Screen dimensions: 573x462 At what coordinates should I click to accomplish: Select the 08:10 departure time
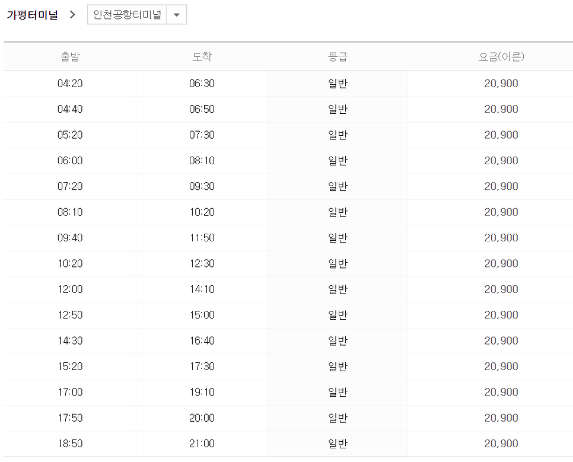click(x=70, y=212)
